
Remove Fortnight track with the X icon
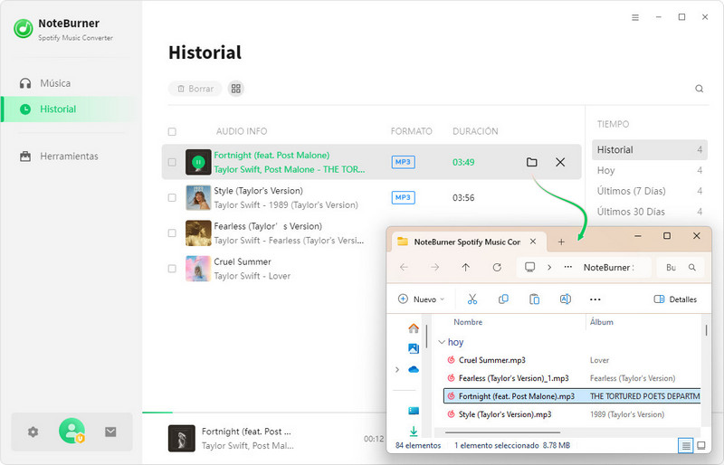click(x=560, y=162)
